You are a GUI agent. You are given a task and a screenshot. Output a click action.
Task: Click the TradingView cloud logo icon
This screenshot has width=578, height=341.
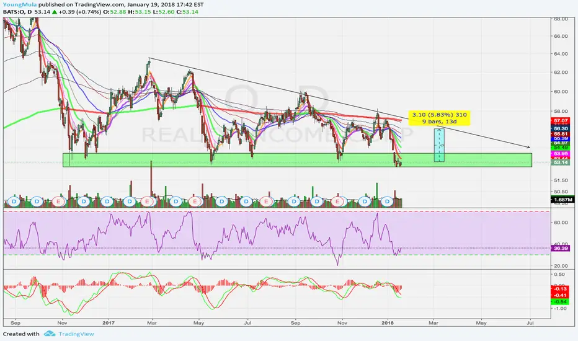click(50, 334)
